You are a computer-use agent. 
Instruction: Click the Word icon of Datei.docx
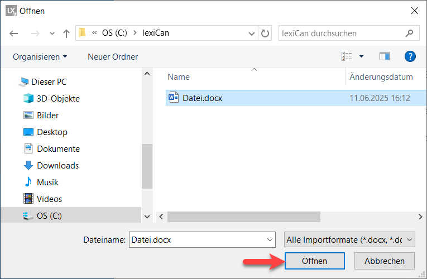tap(172, 98)
